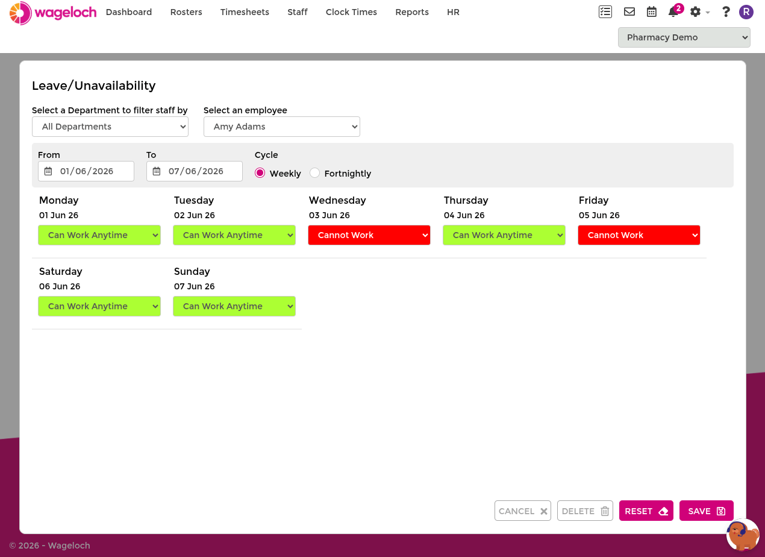Image resolution: width=765 pixels, height=557 pixels.
Task: Open the Clock Times menu
Action: 351,12
